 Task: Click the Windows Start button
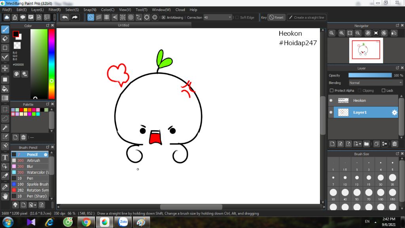[x=8, y=222]
